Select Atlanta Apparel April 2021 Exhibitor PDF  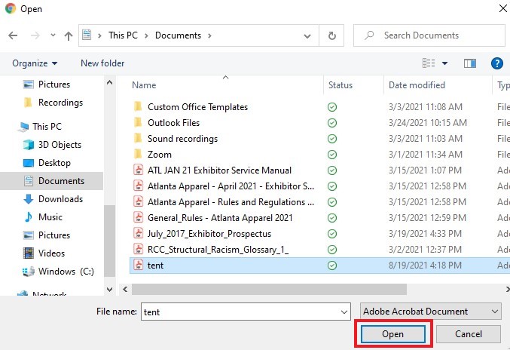[231, 186]
